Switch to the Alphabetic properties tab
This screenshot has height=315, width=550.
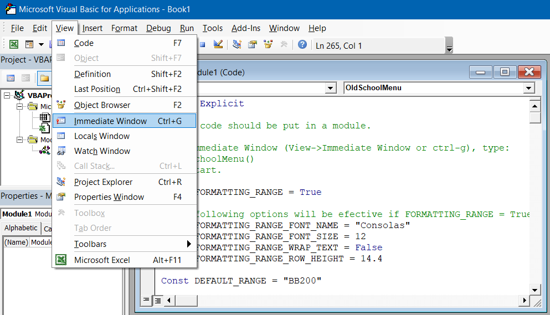coord(20,228)
